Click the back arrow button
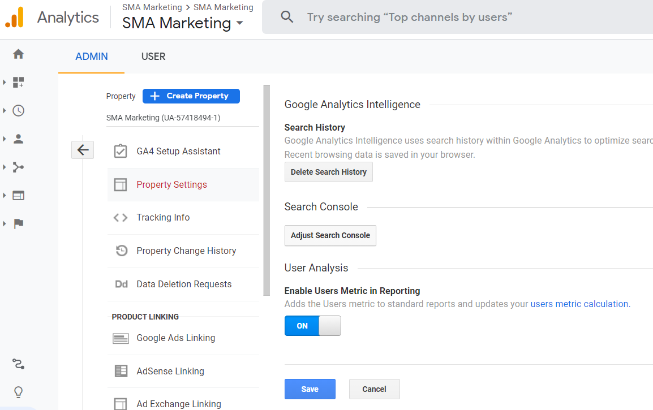Image resolution: width=653 pixels, height=410 pixels. pyautogui.click(x=83, y=150)
